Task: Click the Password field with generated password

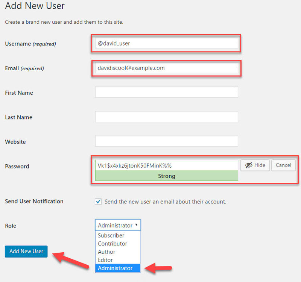Action: tap(166, 165)
